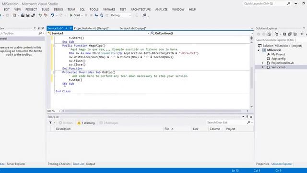The height and width of the screenshot is (173, 307).
Task: Open the document tabs overflow dropdown
Action: 252,28
